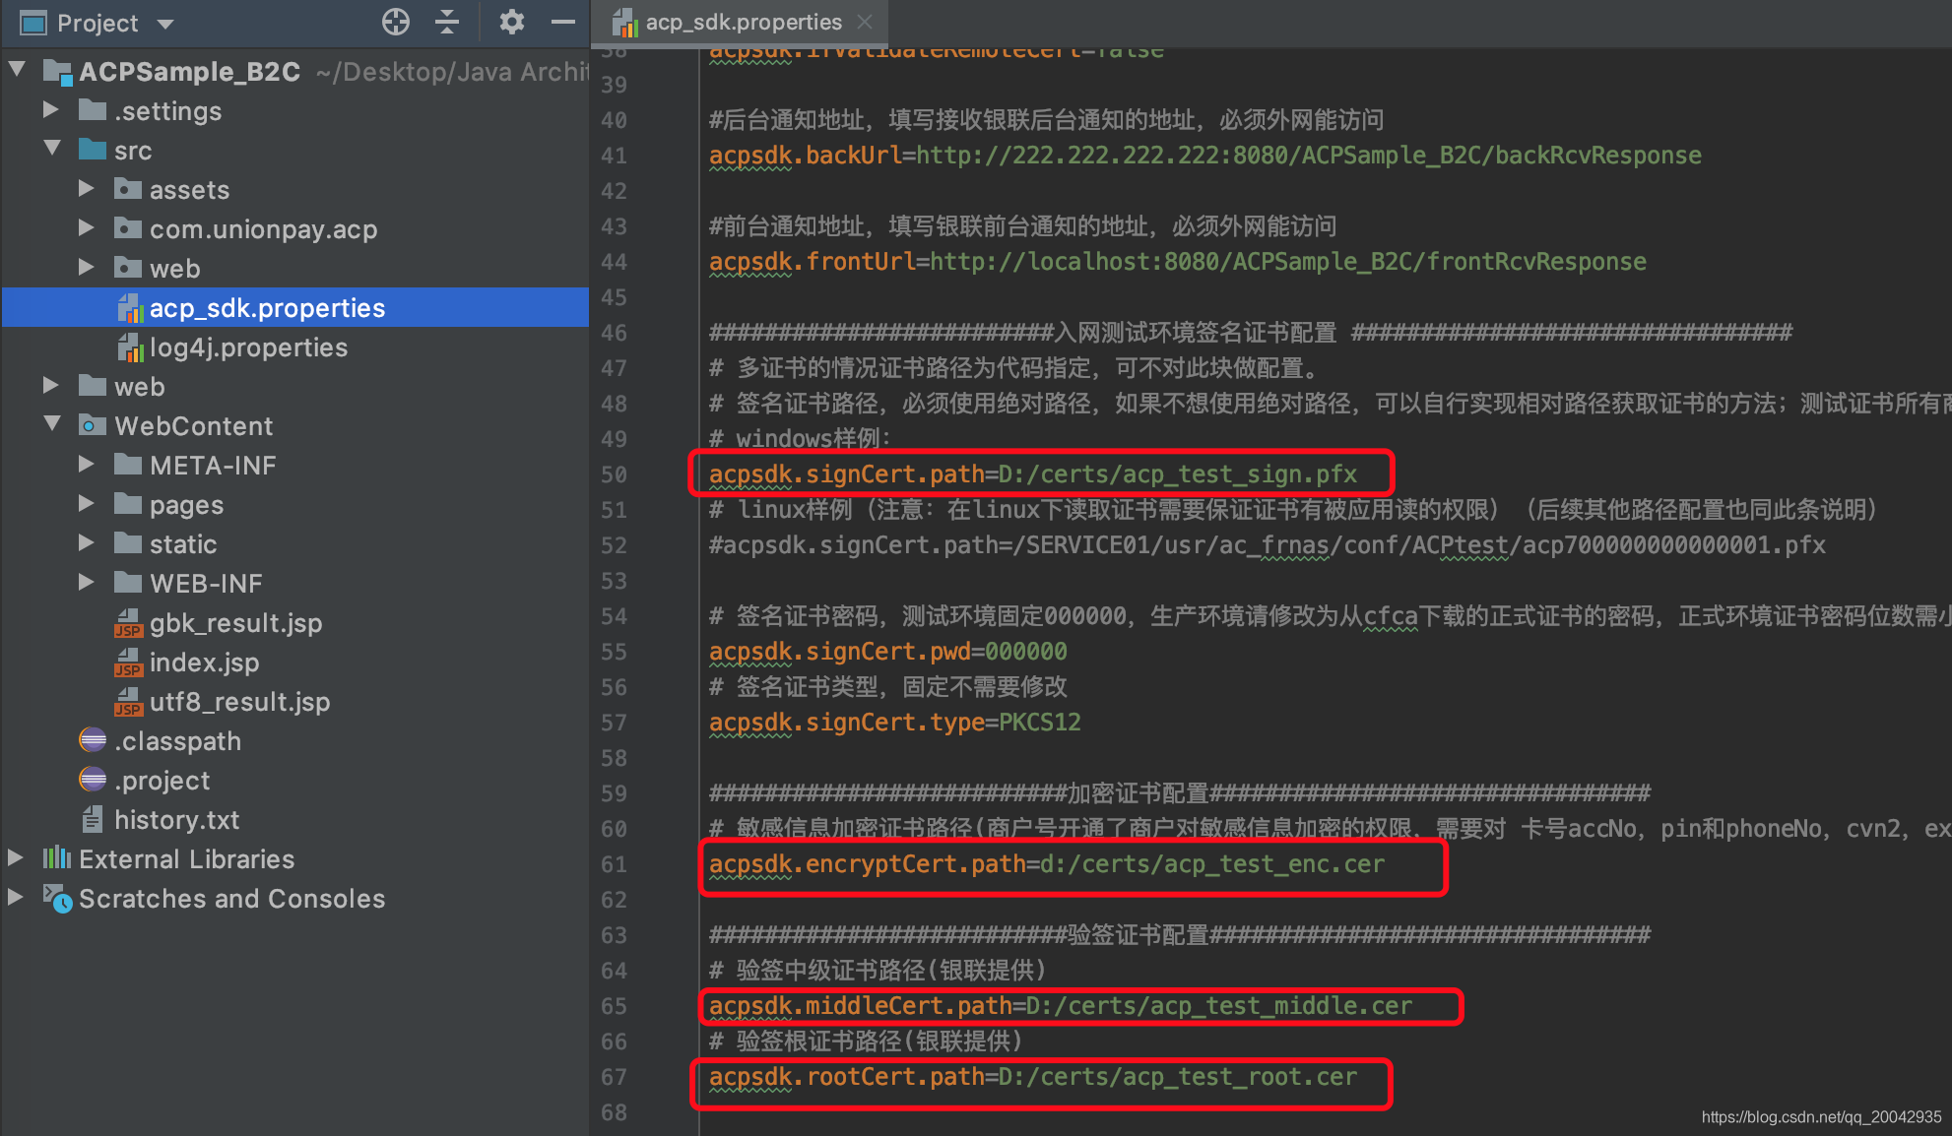Click the index.jsp file icon
The height and width of the screenshot is (1136, 1952).
128,663
